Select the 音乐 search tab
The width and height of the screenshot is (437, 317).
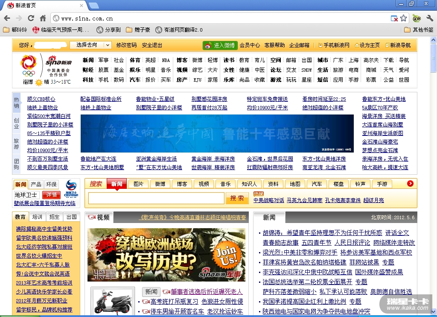[225, 184]
